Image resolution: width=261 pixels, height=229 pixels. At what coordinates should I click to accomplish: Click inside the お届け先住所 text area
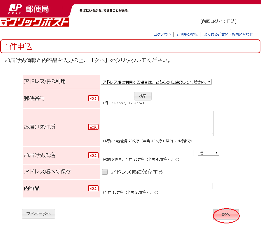(157, 123)
